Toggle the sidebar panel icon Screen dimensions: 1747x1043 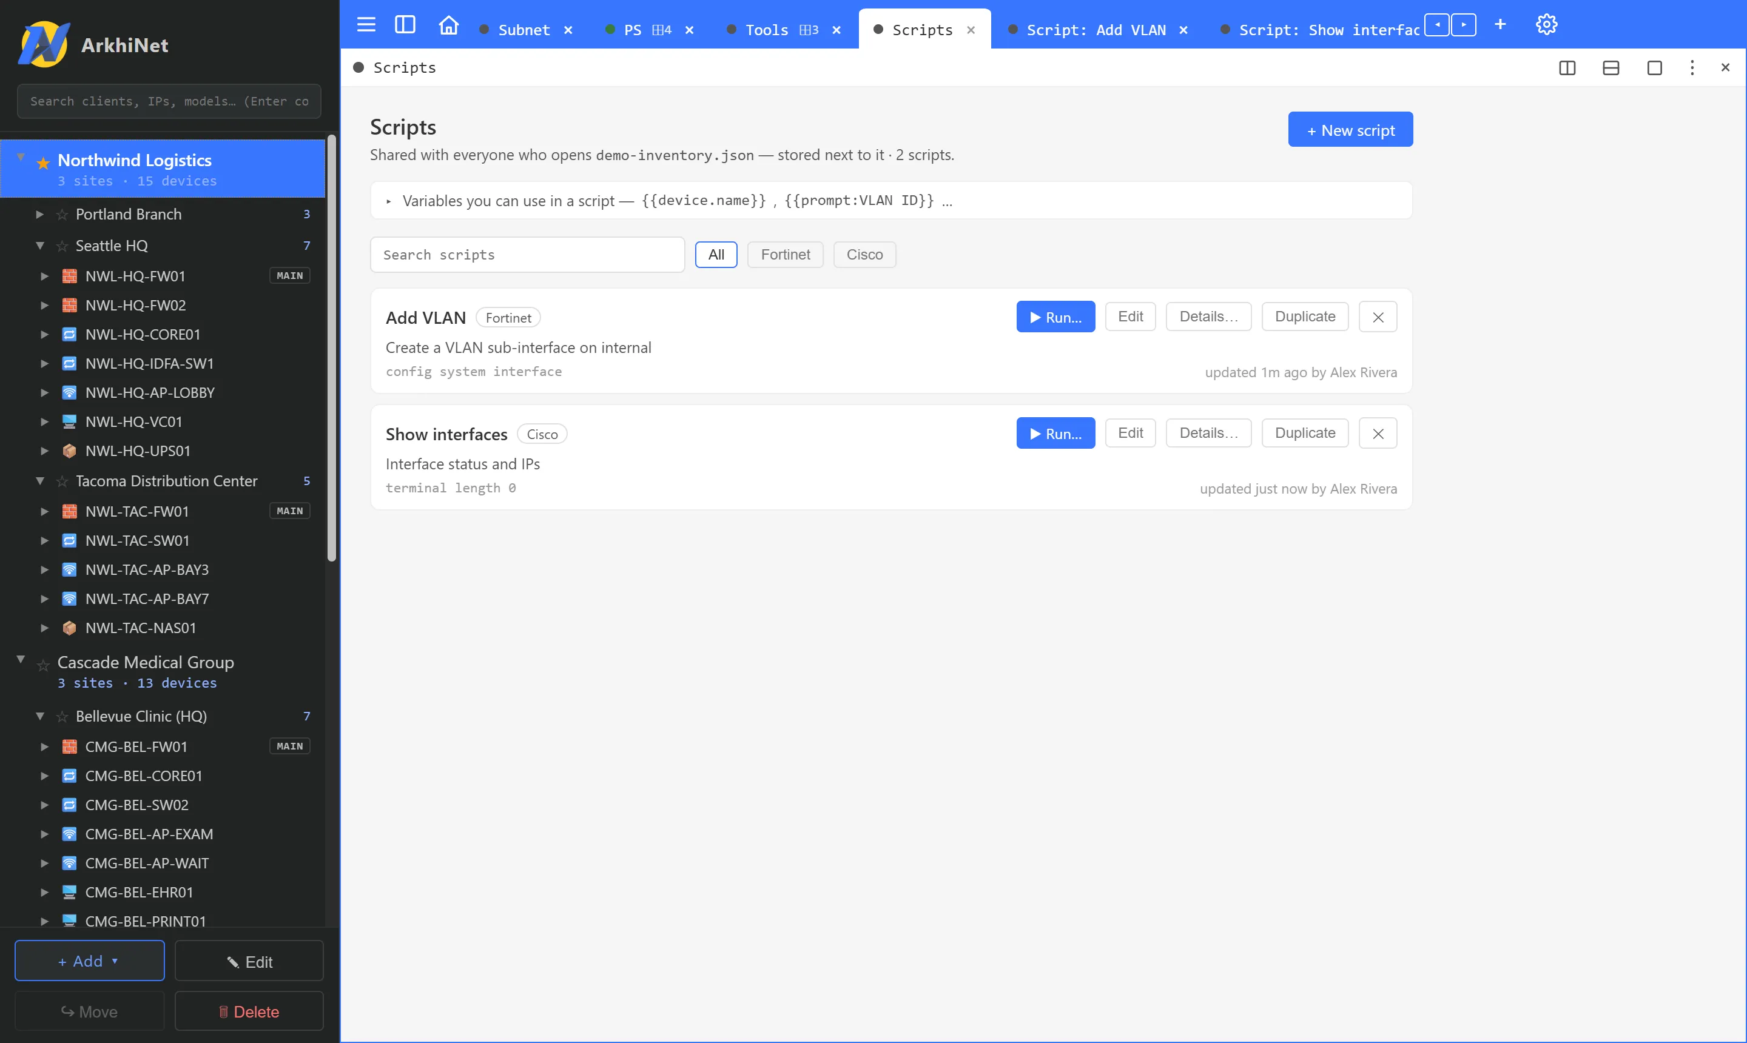[405, 25]
